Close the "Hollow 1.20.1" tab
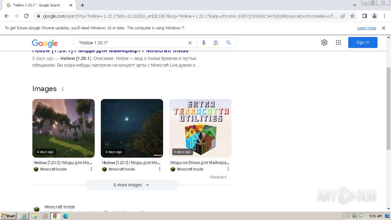This screenshot has width=391, height=220. [x=71, y=5]
